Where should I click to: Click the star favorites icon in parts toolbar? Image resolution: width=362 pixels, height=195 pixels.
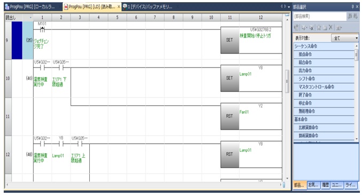(x=319, y=28)
